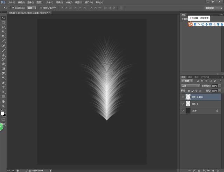Select the Crop tool
This screenshot has height=172, width=224.
coord(3,36)
